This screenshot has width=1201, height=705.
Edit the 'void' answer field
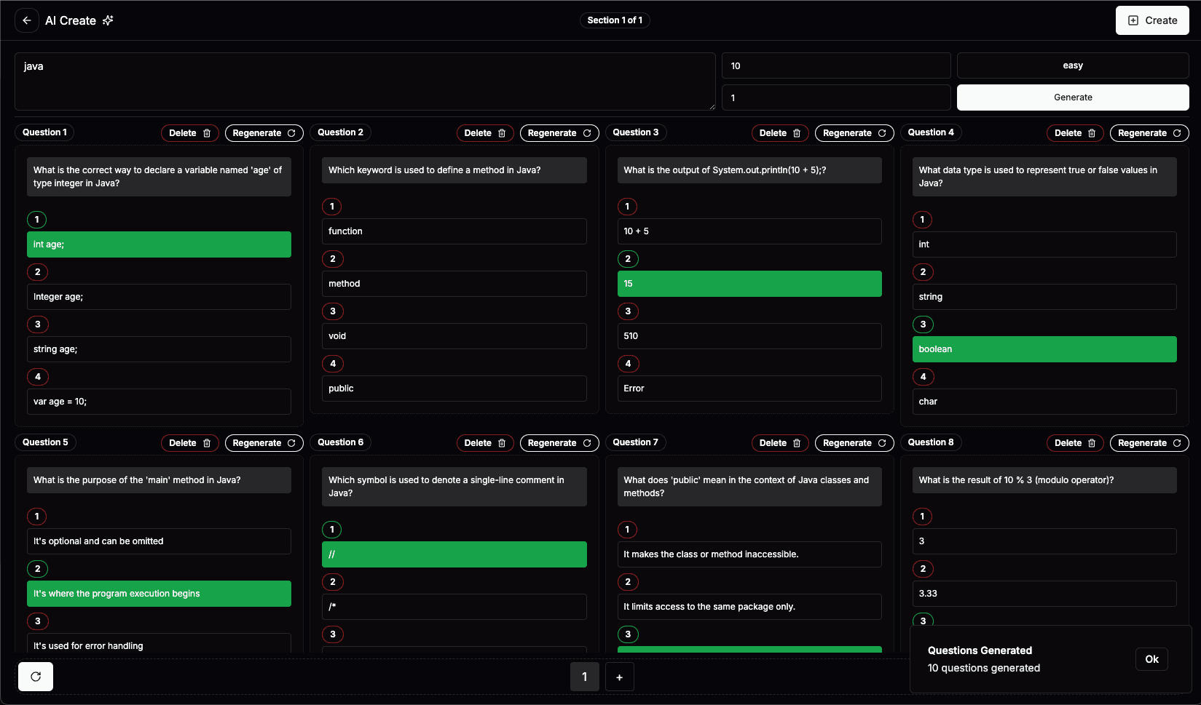454,336
